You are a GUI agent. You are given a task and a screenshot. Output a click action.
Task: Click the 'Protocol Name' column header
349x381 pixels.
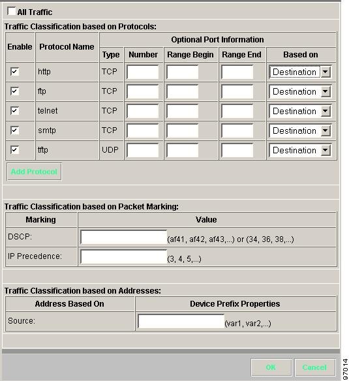[67, 47]
